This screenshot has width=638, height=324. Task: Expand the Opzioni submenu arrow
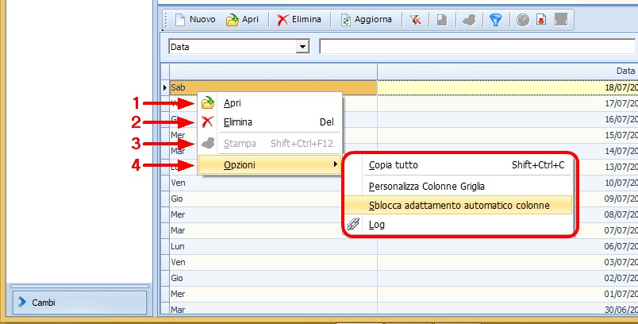click(336, 164)
